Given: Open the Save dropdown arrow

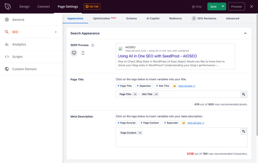Looking at the screenshot, I should click(223, 7).
